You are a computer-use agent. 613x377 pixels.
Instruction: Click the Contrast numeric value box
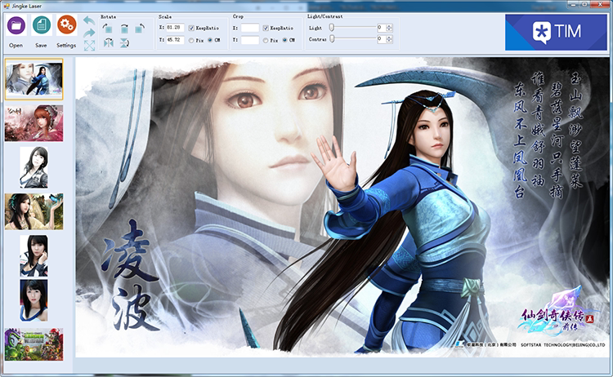tap(382, 39)
